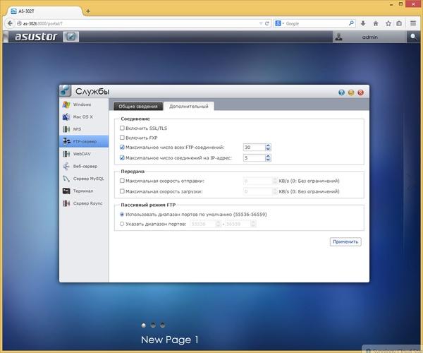This screenshot has height=353, width=423.
Task: Click the admin user name
Action: [370, 37]
